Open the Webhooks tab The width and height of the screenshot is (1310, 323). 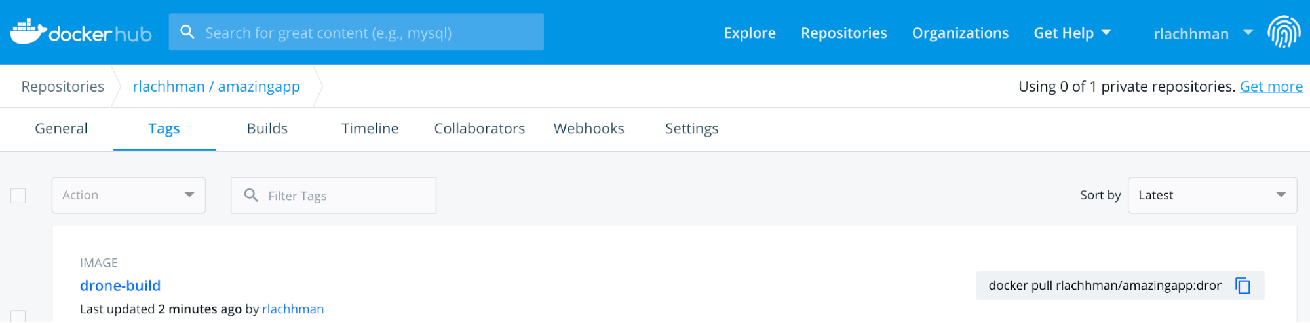(589, 129)
